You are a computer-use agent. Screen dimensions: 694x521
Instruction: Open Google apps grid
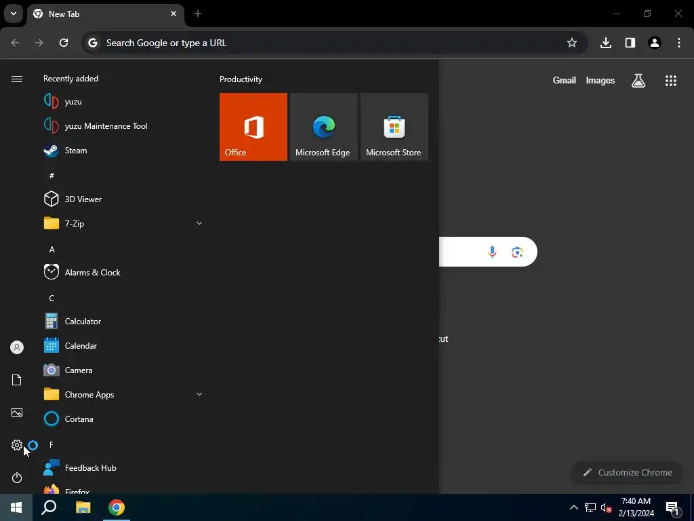pos(671,81)
